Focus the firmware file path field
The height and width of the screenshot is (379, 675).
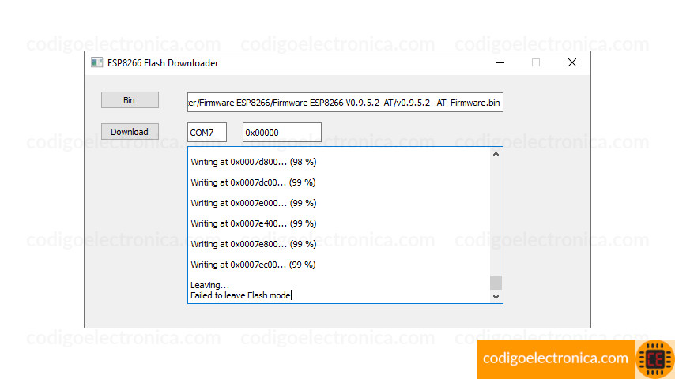(x=345, y=103)
